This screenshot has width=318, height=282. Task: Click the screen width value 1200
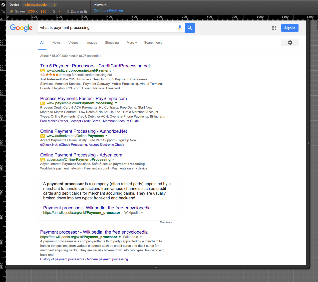31,11
